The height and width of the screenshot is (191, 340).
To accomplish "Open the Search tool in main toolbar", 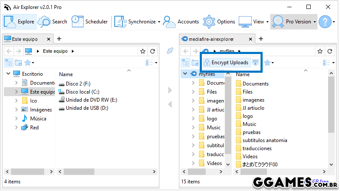I will (x=53, y=22).
